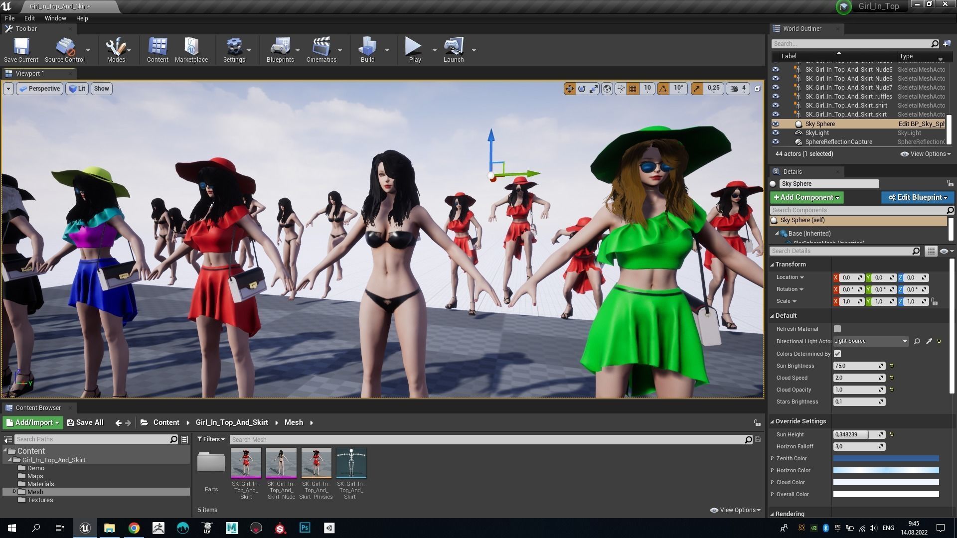This screenshot has height=538, width=957.
Task: Hide the SkyLight actor with eye icon
Action: [776, 133]
